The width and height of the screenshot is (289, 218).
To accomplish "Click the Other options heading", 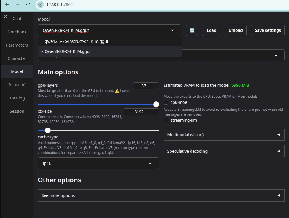I will pyautogui.click(x=59, y=180).
